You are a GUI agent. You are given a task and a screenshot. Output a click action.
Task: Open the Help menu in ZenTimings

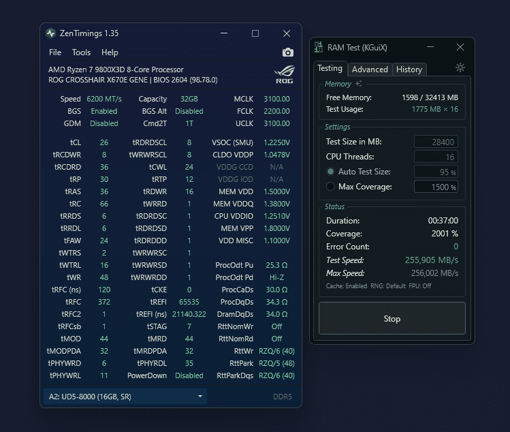(x=110, y=52)
